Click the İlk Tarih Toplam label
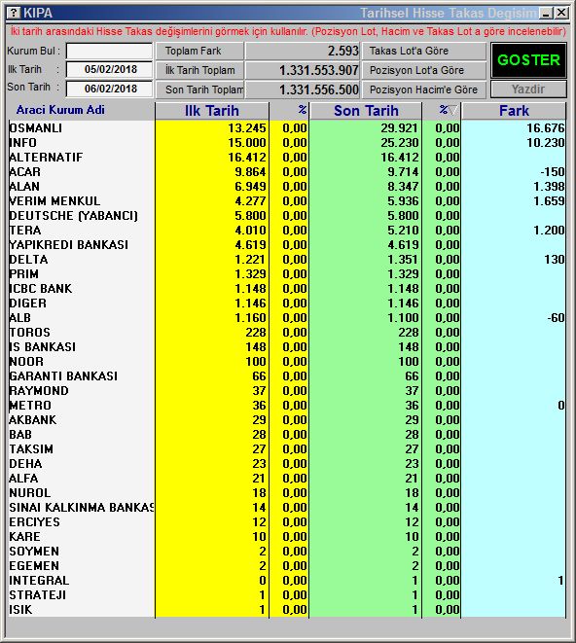The height and width of the screenshot is (643, 576). [199, 70]
